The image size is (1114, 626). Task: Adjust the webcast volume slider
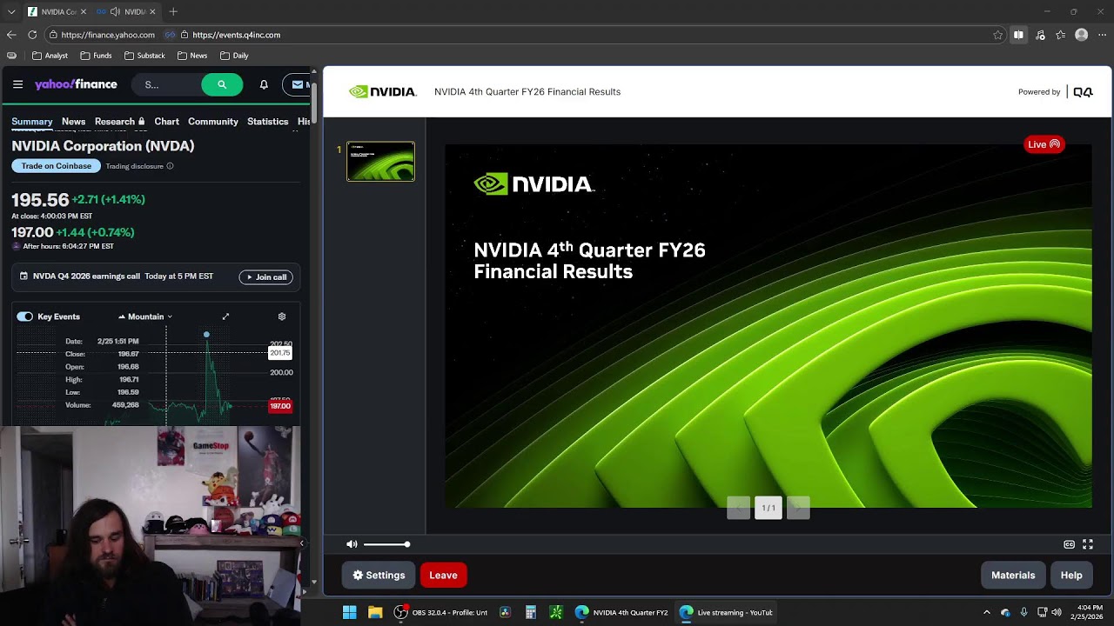pos(386,544)
